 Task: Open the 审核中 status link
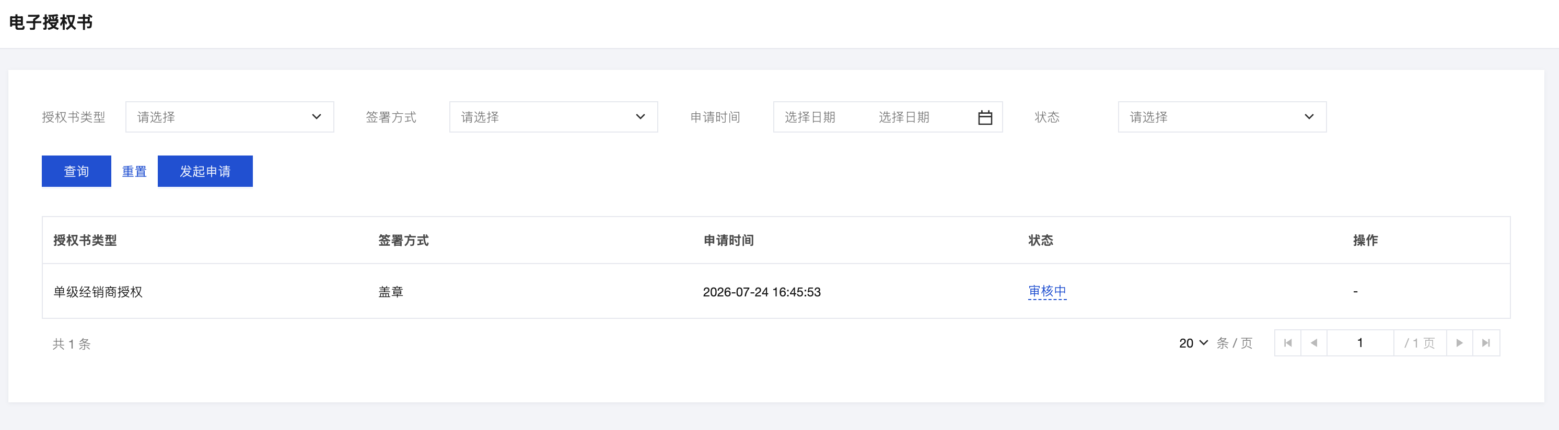pyautogui.click(x=1047, y=292)
